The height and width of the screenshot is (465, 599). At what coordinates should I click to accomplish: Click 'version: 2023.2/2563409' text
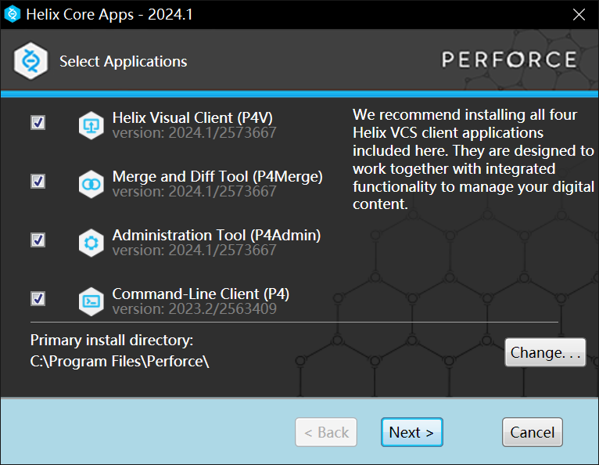click(x=194, y=309)
